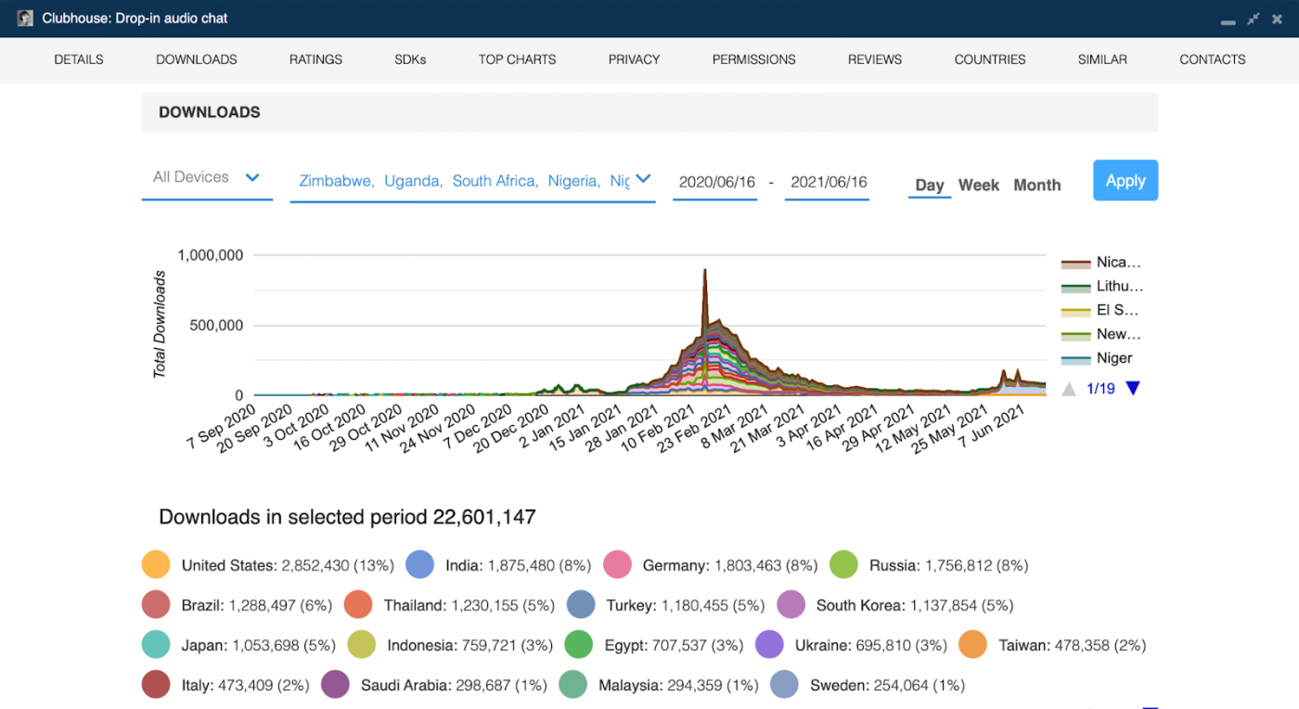This screenshot has width=1299, height=709.
Task: Click "Downloads in selected period 22,601,147" total
Action: click(x=347, y=517)
